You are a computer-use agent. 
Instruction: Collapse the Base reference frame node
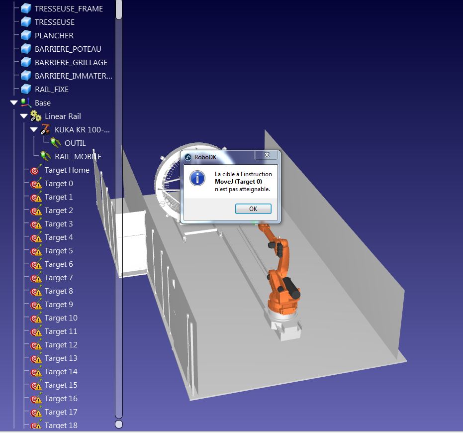[x=14, y=103]
